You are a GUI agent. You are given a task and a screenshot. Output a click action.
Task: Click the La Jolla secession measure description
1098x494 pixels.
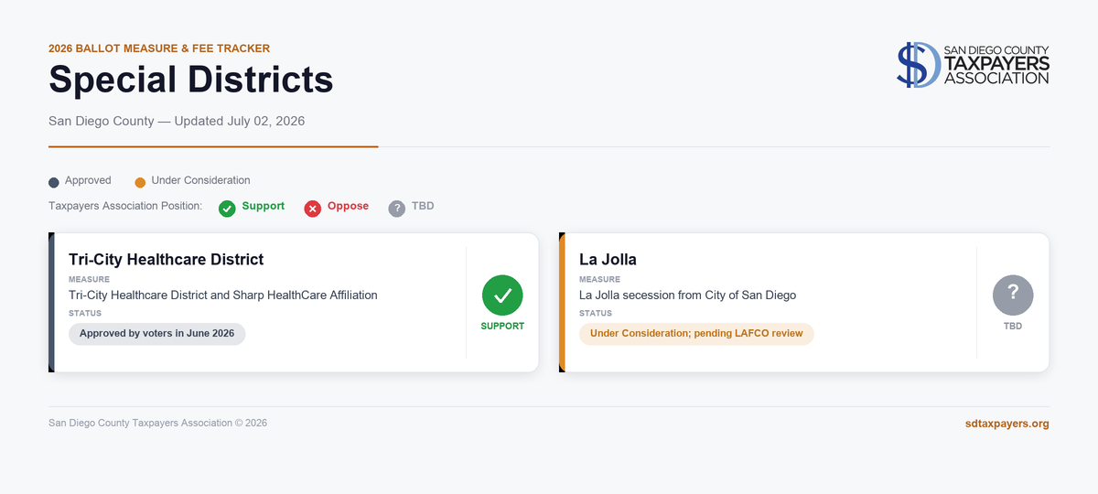[x=688, y=295]
